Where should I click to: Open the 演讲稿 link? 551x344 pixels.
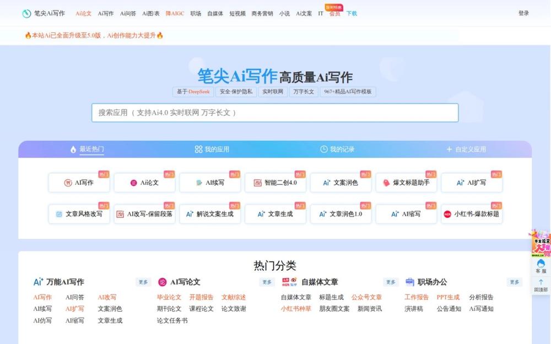coord(414,309)
